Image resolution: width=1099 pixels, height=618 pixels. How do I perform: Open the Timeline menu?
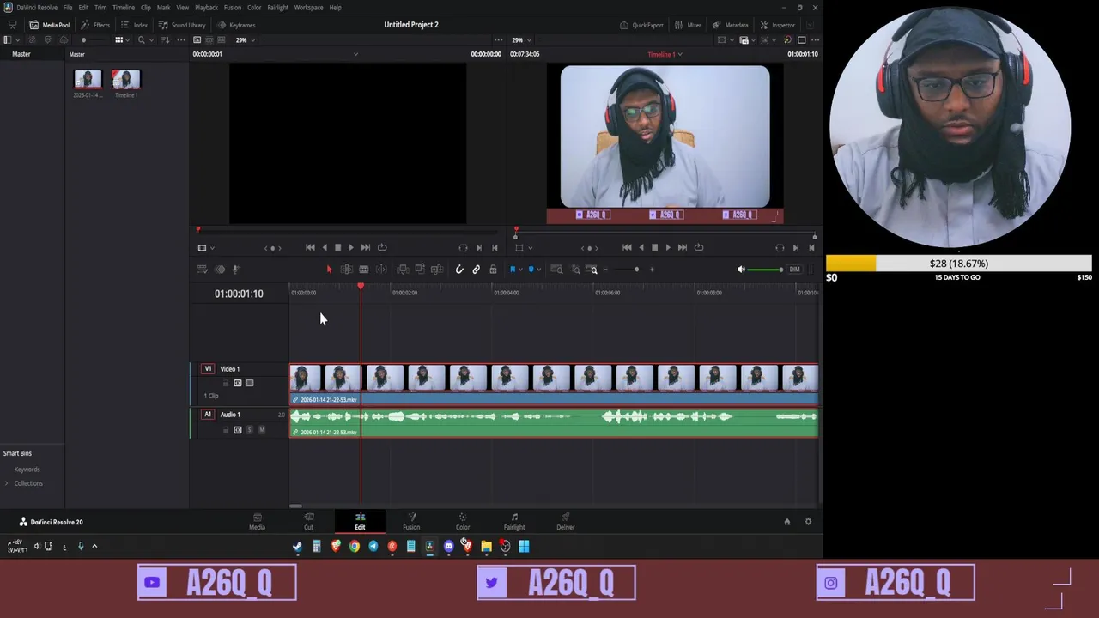tap(124, 8)
